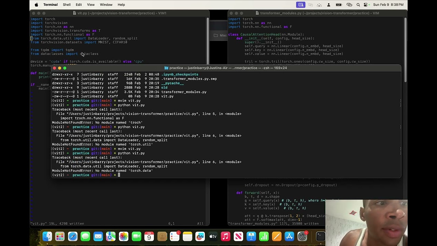The image size is (437, 246).
Task: Launch Maps from the dock
Action: pyautogui.click(x=111, y=236)
